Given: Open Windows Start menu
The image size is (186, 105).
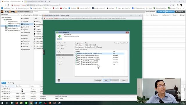Looking at the screenshot, I should point(2,103).
